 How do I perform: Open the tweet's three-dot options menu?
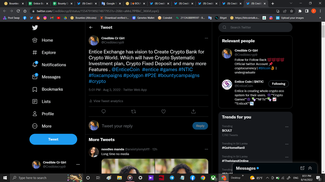[x=206, y=38]
